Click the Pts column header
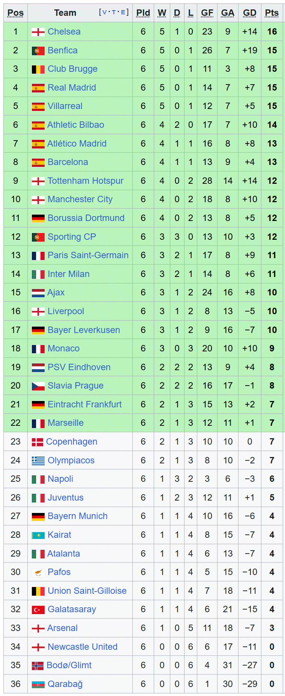285x696 pixels. [x=271, y=13]
